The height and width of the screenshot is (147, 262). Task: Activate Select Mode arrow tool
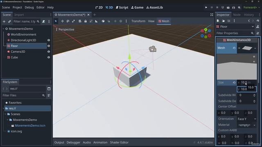56,21
